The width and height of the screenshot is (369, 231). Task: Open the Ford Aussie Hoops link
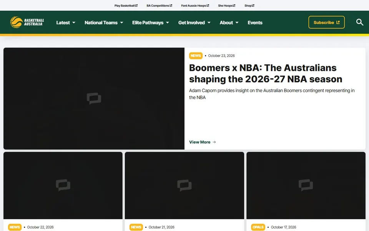coord(195,5)
